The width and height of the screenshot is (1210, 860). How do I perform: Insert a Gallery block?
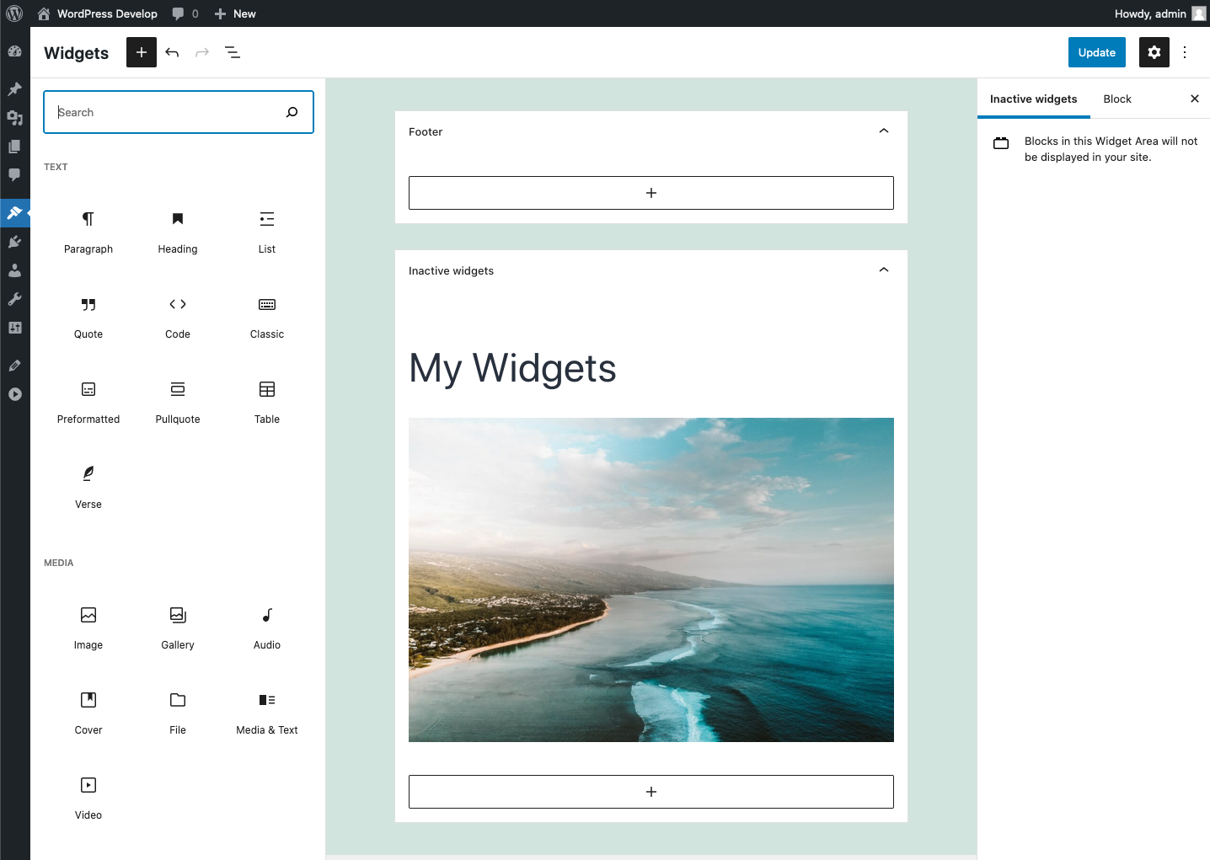[x=178, y=628]
